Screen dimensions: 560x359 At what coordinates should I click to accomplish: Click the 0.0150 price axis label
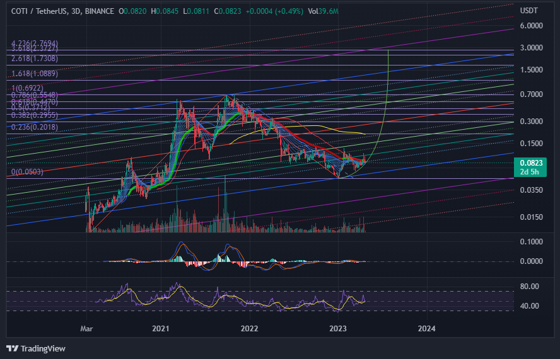pyautogui.click(x=532, y=217)
